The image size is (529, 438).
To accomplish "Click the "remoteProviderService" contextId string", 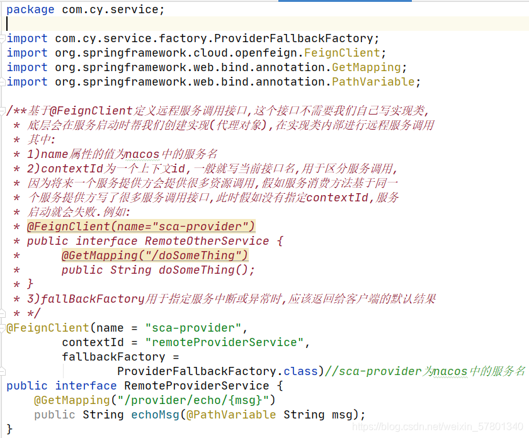I will (224, 342).
